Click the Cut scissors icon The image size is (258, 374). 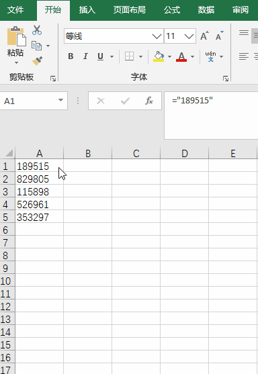tap(37, 30)
